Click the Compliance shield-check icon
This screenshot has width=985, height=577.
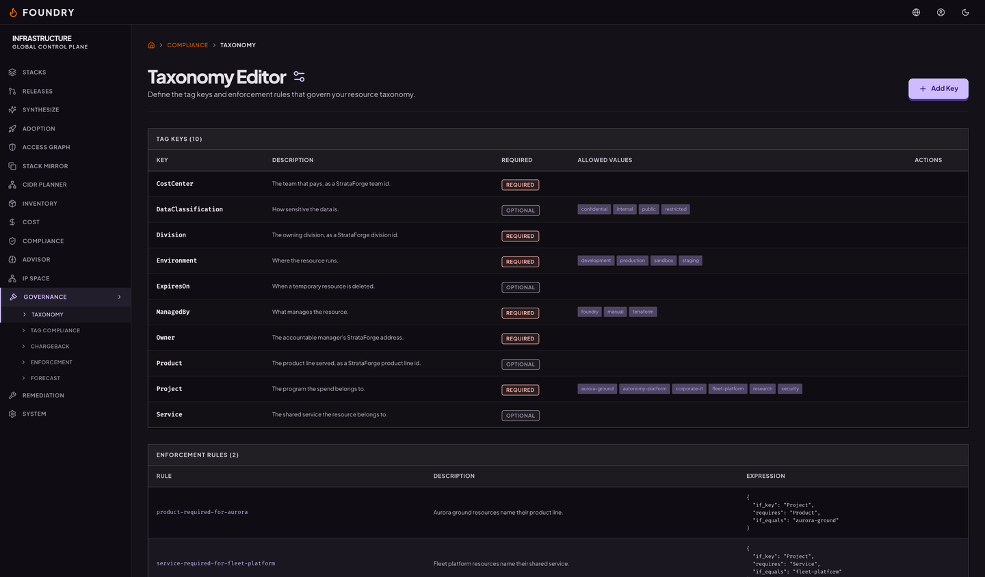point(12,241)
